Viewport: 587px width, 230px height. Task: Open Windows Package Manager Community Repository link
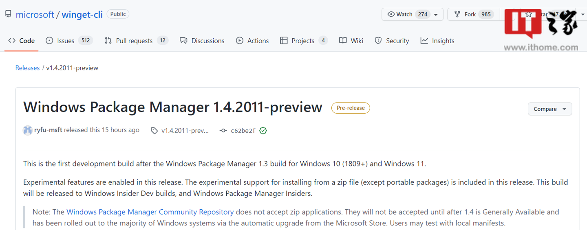pyautogui.click(x=150, y=212)
